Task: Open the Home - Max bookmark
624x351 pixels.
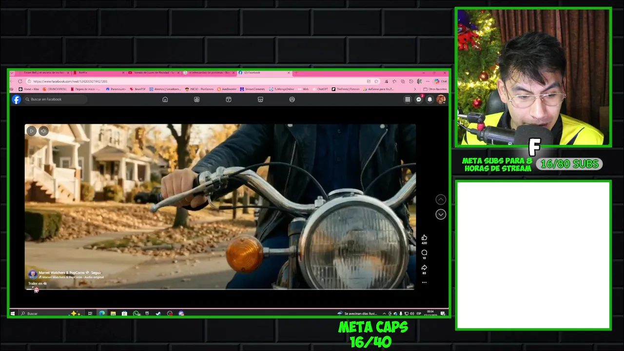Action: [x=29, y=89]
